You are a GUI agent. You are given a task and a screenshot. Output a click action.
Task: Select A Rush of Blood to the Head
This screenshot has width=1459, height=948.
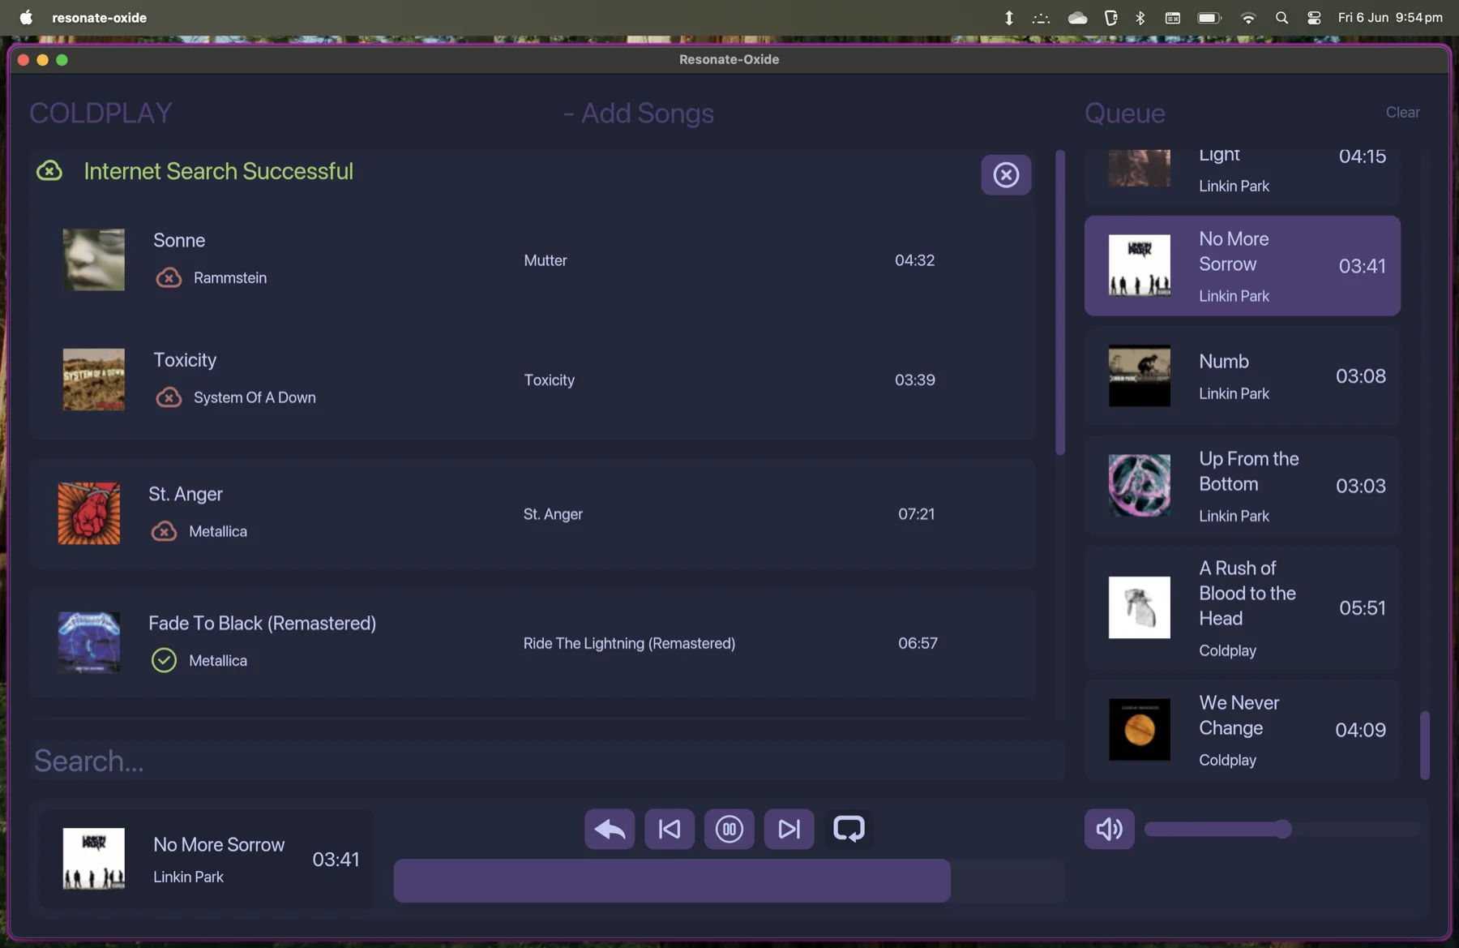pyautogui.click(x=1243, y=608)
